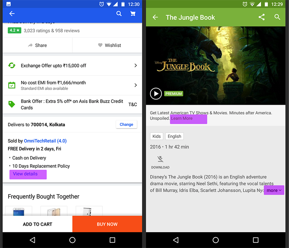Tap the Share product button
Viewport: 289px width, 248px height.
(37, 45)
